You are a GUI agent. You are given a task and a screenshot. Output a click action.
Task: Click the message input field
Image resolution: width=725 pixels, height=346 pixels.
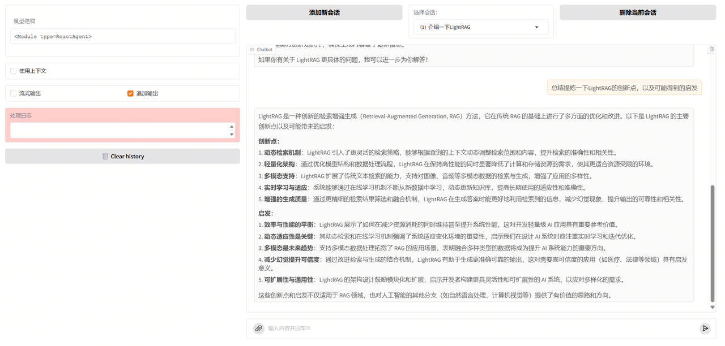[481, 328]
